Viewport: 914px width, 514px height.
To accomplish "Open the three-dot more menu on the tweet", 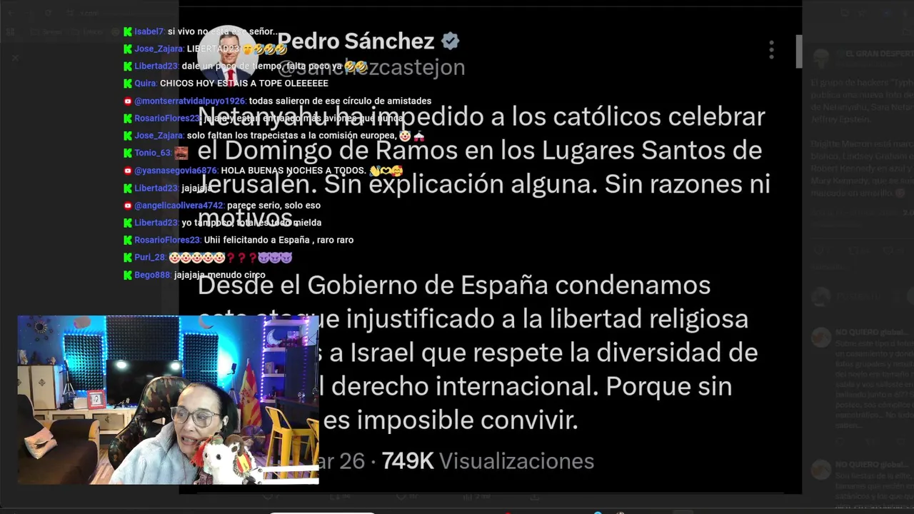I will (771, 50).
